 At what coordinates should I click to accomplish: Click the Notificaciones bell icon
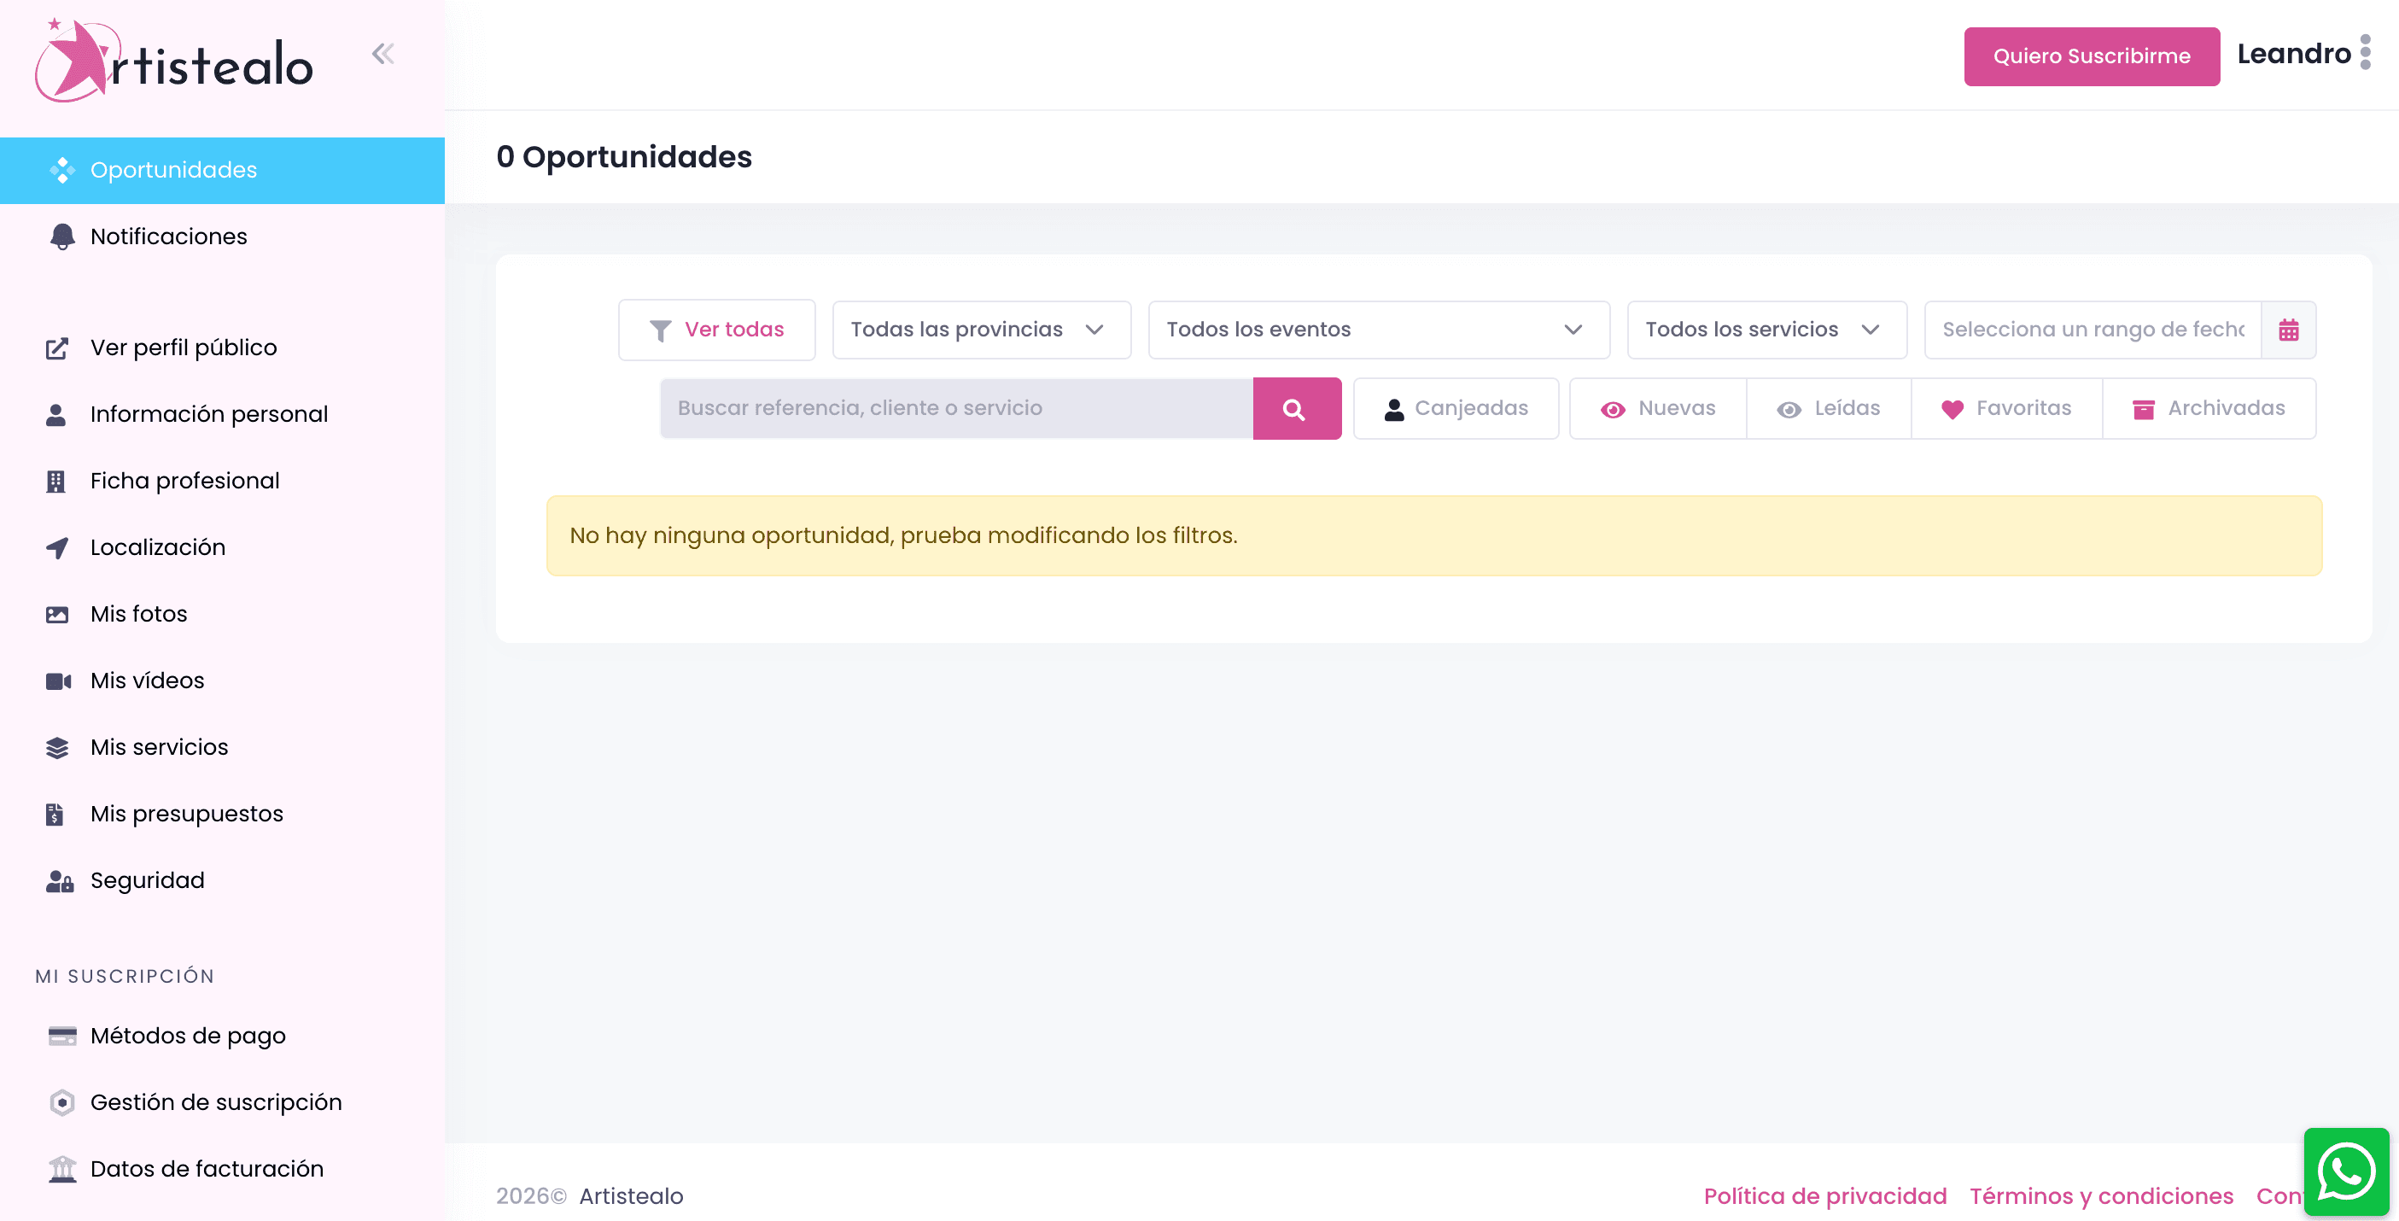point(61,237)
